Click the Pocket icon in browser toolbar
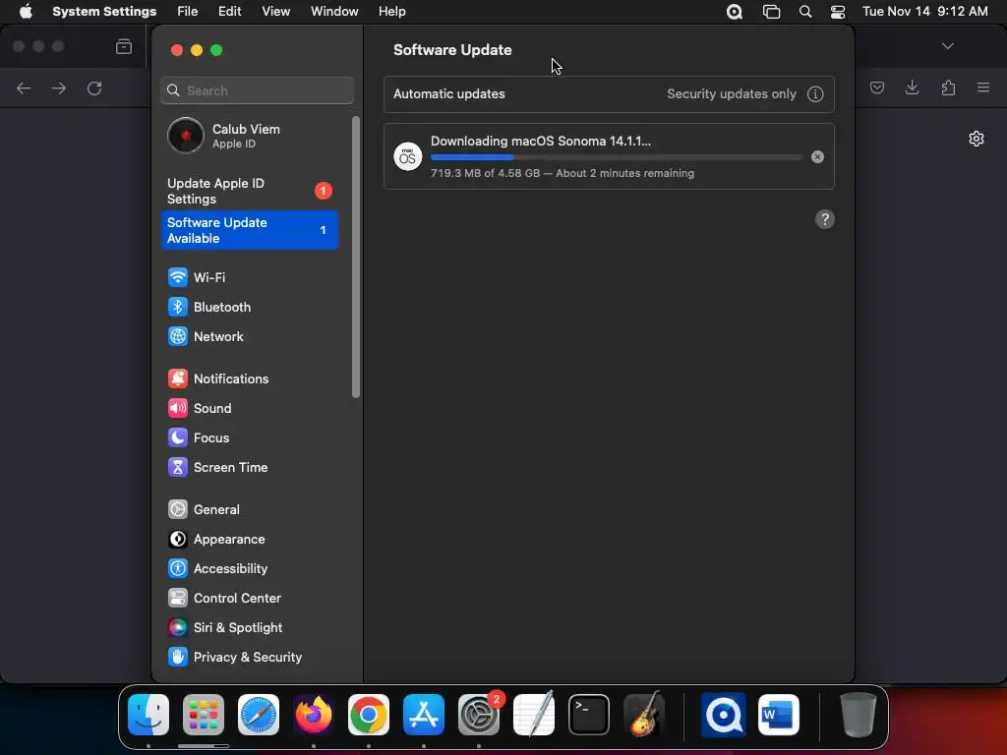 pyautogui.click(x=876, y=87)
